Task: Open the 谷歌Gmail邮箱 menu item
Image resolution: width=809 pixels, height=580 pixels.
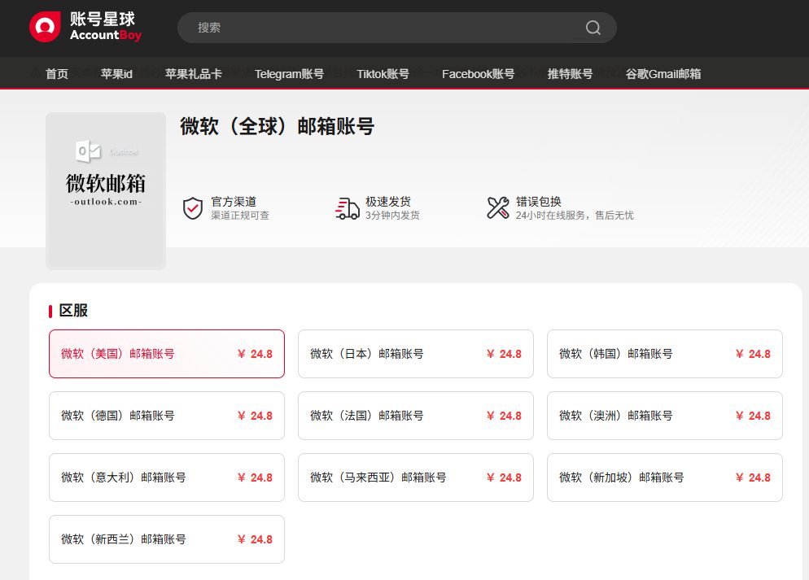Action: [663, 74]
